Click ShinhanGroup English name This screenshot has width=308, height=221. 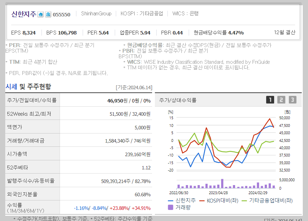point(96,14)
